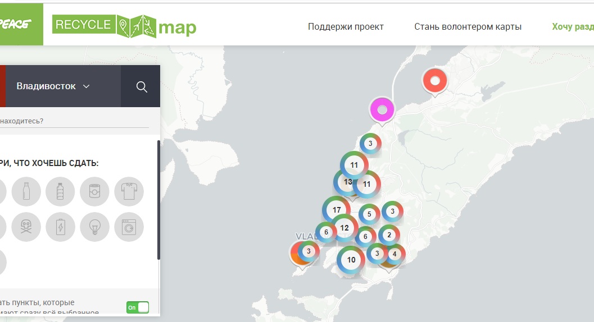Open the cluster marker labeled 10
This screenshot has height=322, width=594.
click(x=351, y=260)
